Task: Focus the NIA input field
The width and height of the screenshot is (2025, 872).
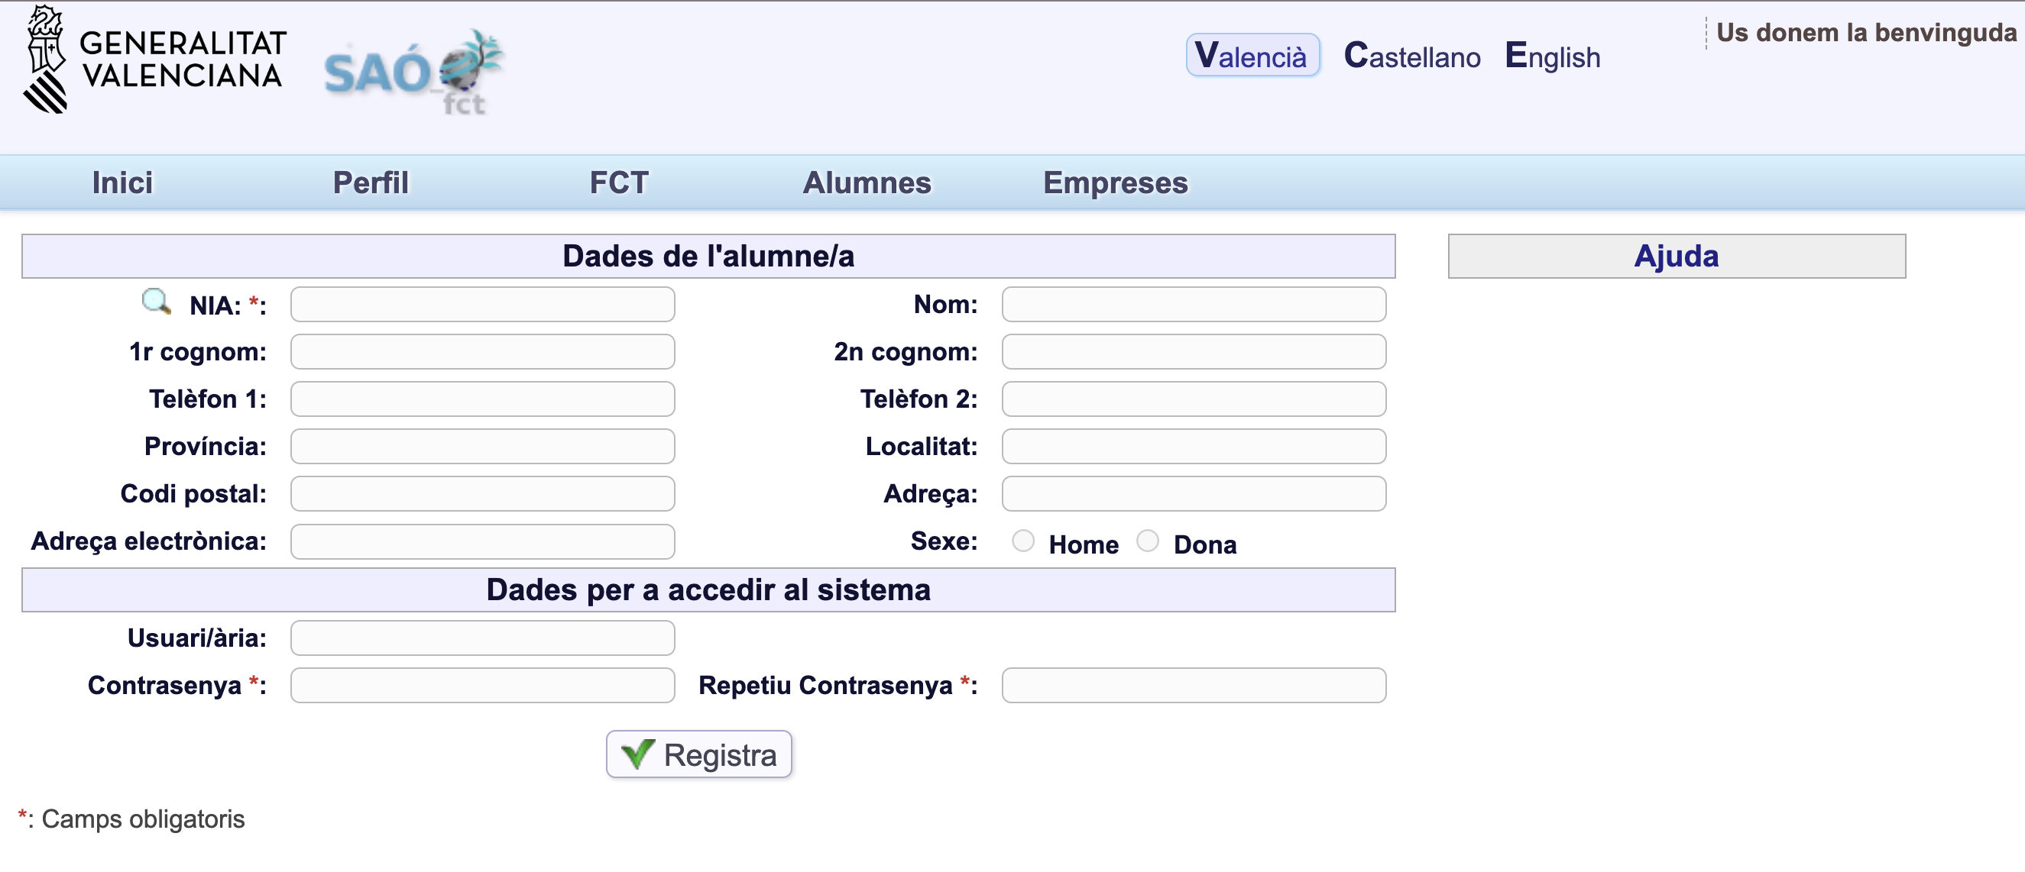Action: [482, 305]
